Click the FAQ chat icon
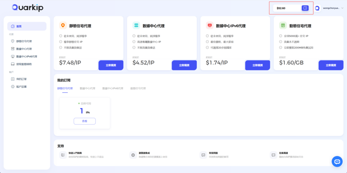The width and height of the screenshot is (347, 173). point(203,155)
